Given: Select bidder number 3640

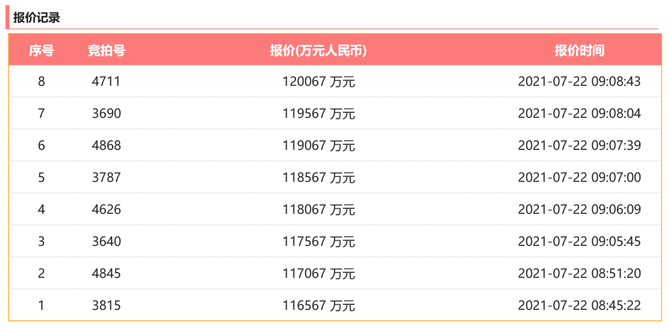Looking at the screenshot, I should point(106,242).
